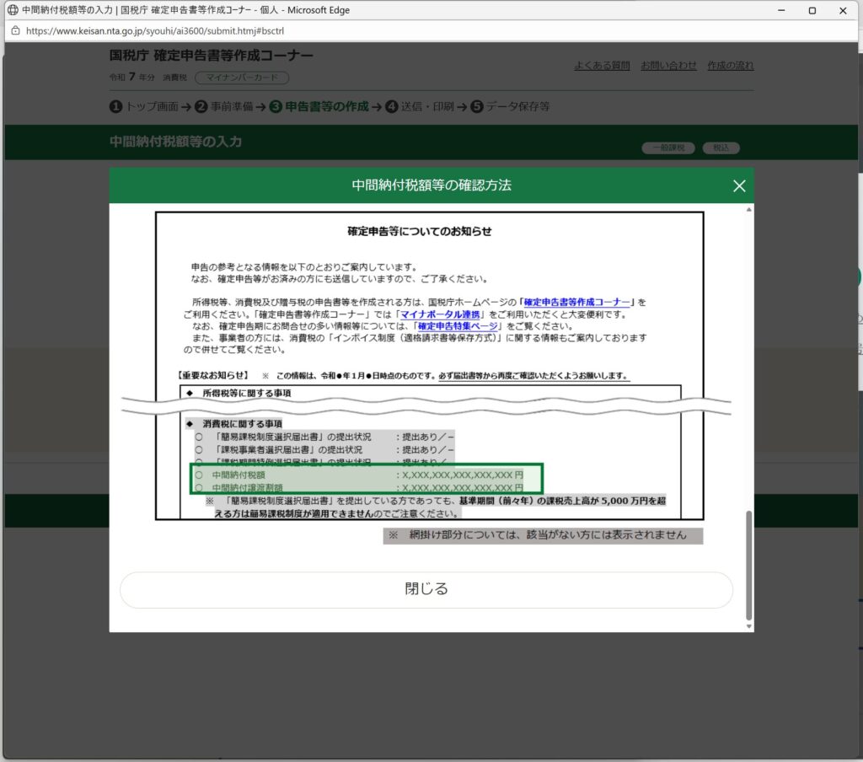Click the dialog's vertical scrollbar thumb
The width and height of the screenshot is (863, 762).
748,565
